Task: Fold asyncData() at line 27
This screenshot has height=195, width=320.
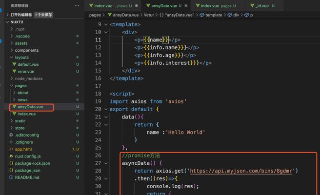Action: coord(106,163)
